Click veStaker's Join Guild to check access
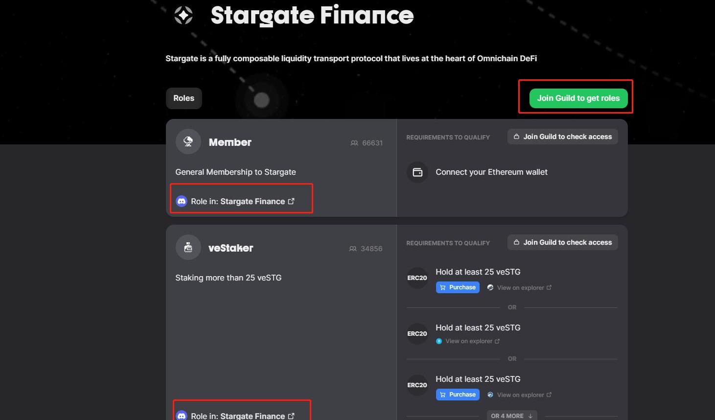 pos(563,242)
